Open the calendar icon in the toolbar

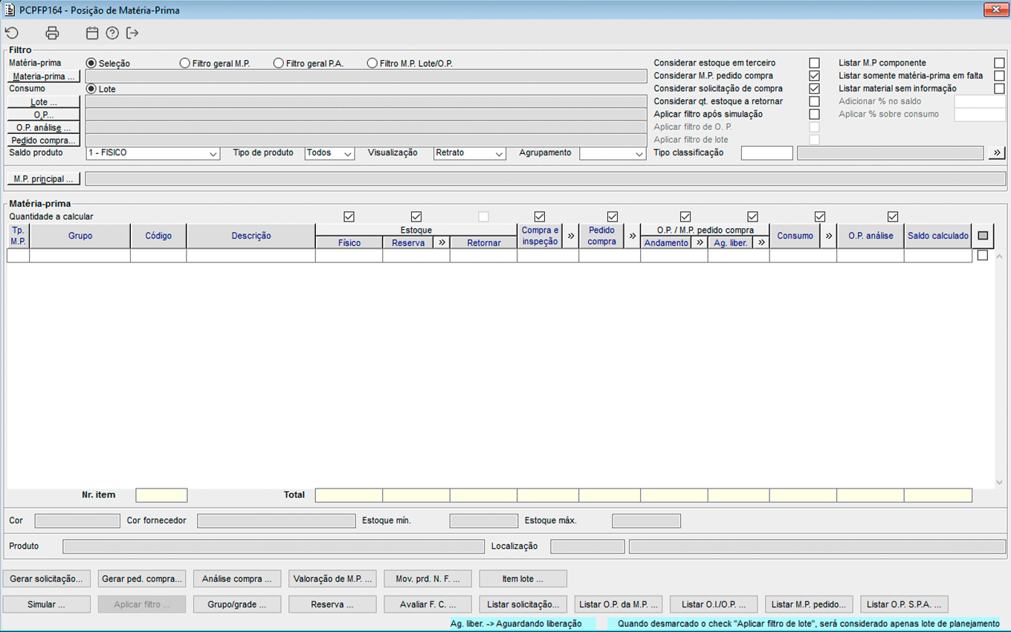(92, 33)
